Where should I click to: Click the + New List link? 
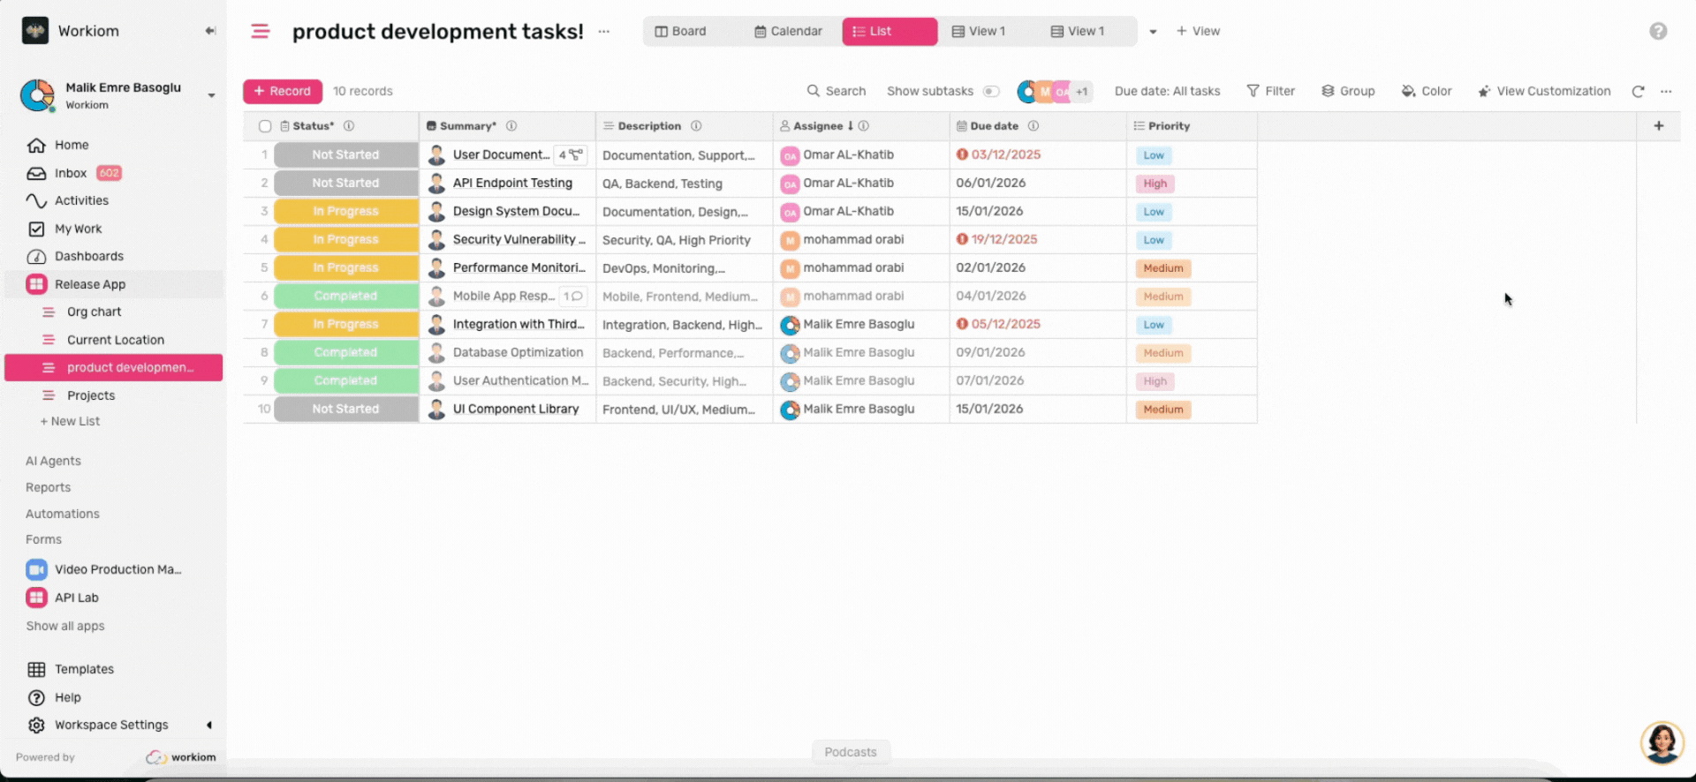70,422
